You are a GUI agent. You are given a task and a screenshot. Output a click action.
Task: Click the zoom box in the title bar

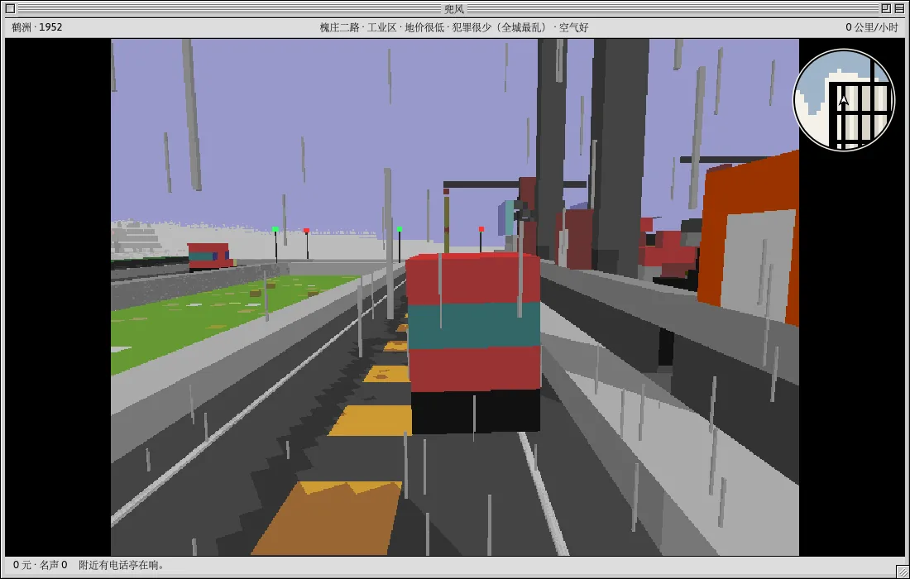(x=886, y=9)
